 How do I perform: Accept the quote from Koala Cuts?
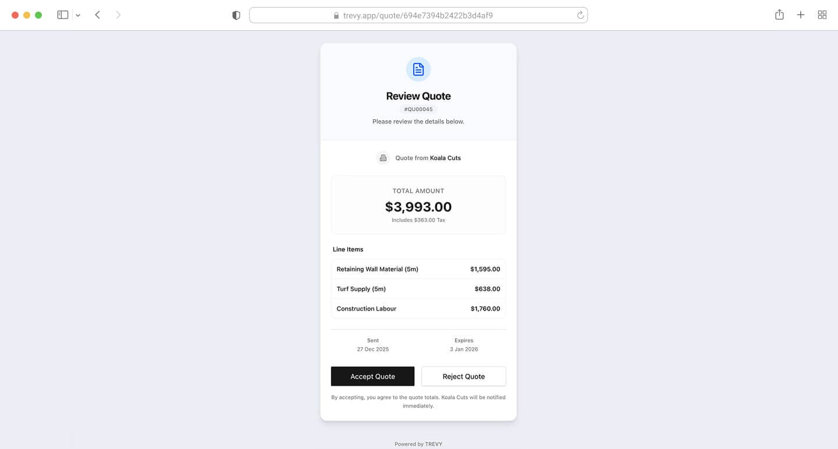coord(372,376)
